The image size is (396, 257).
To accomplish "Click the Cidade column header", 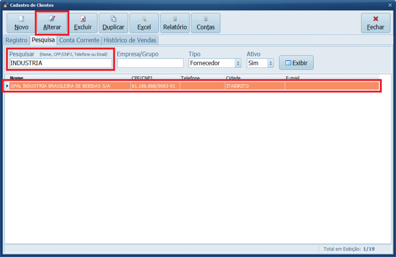I will (x=233, y=78).
